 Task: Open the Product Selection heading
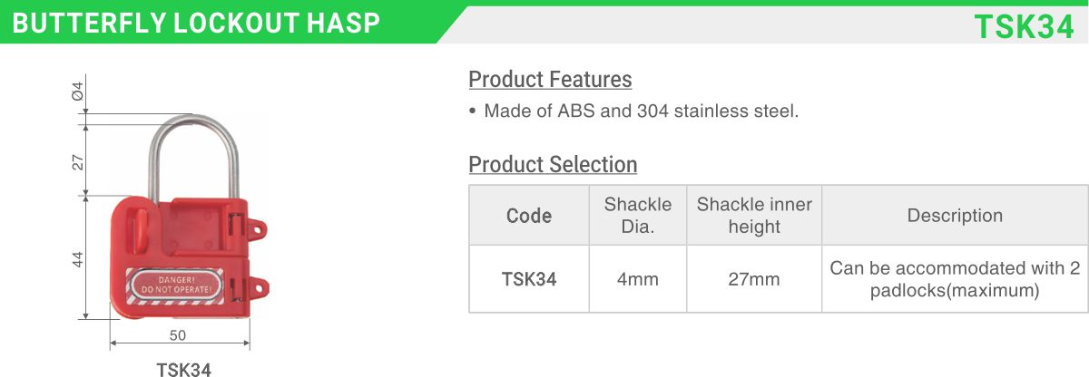point(553,165)
